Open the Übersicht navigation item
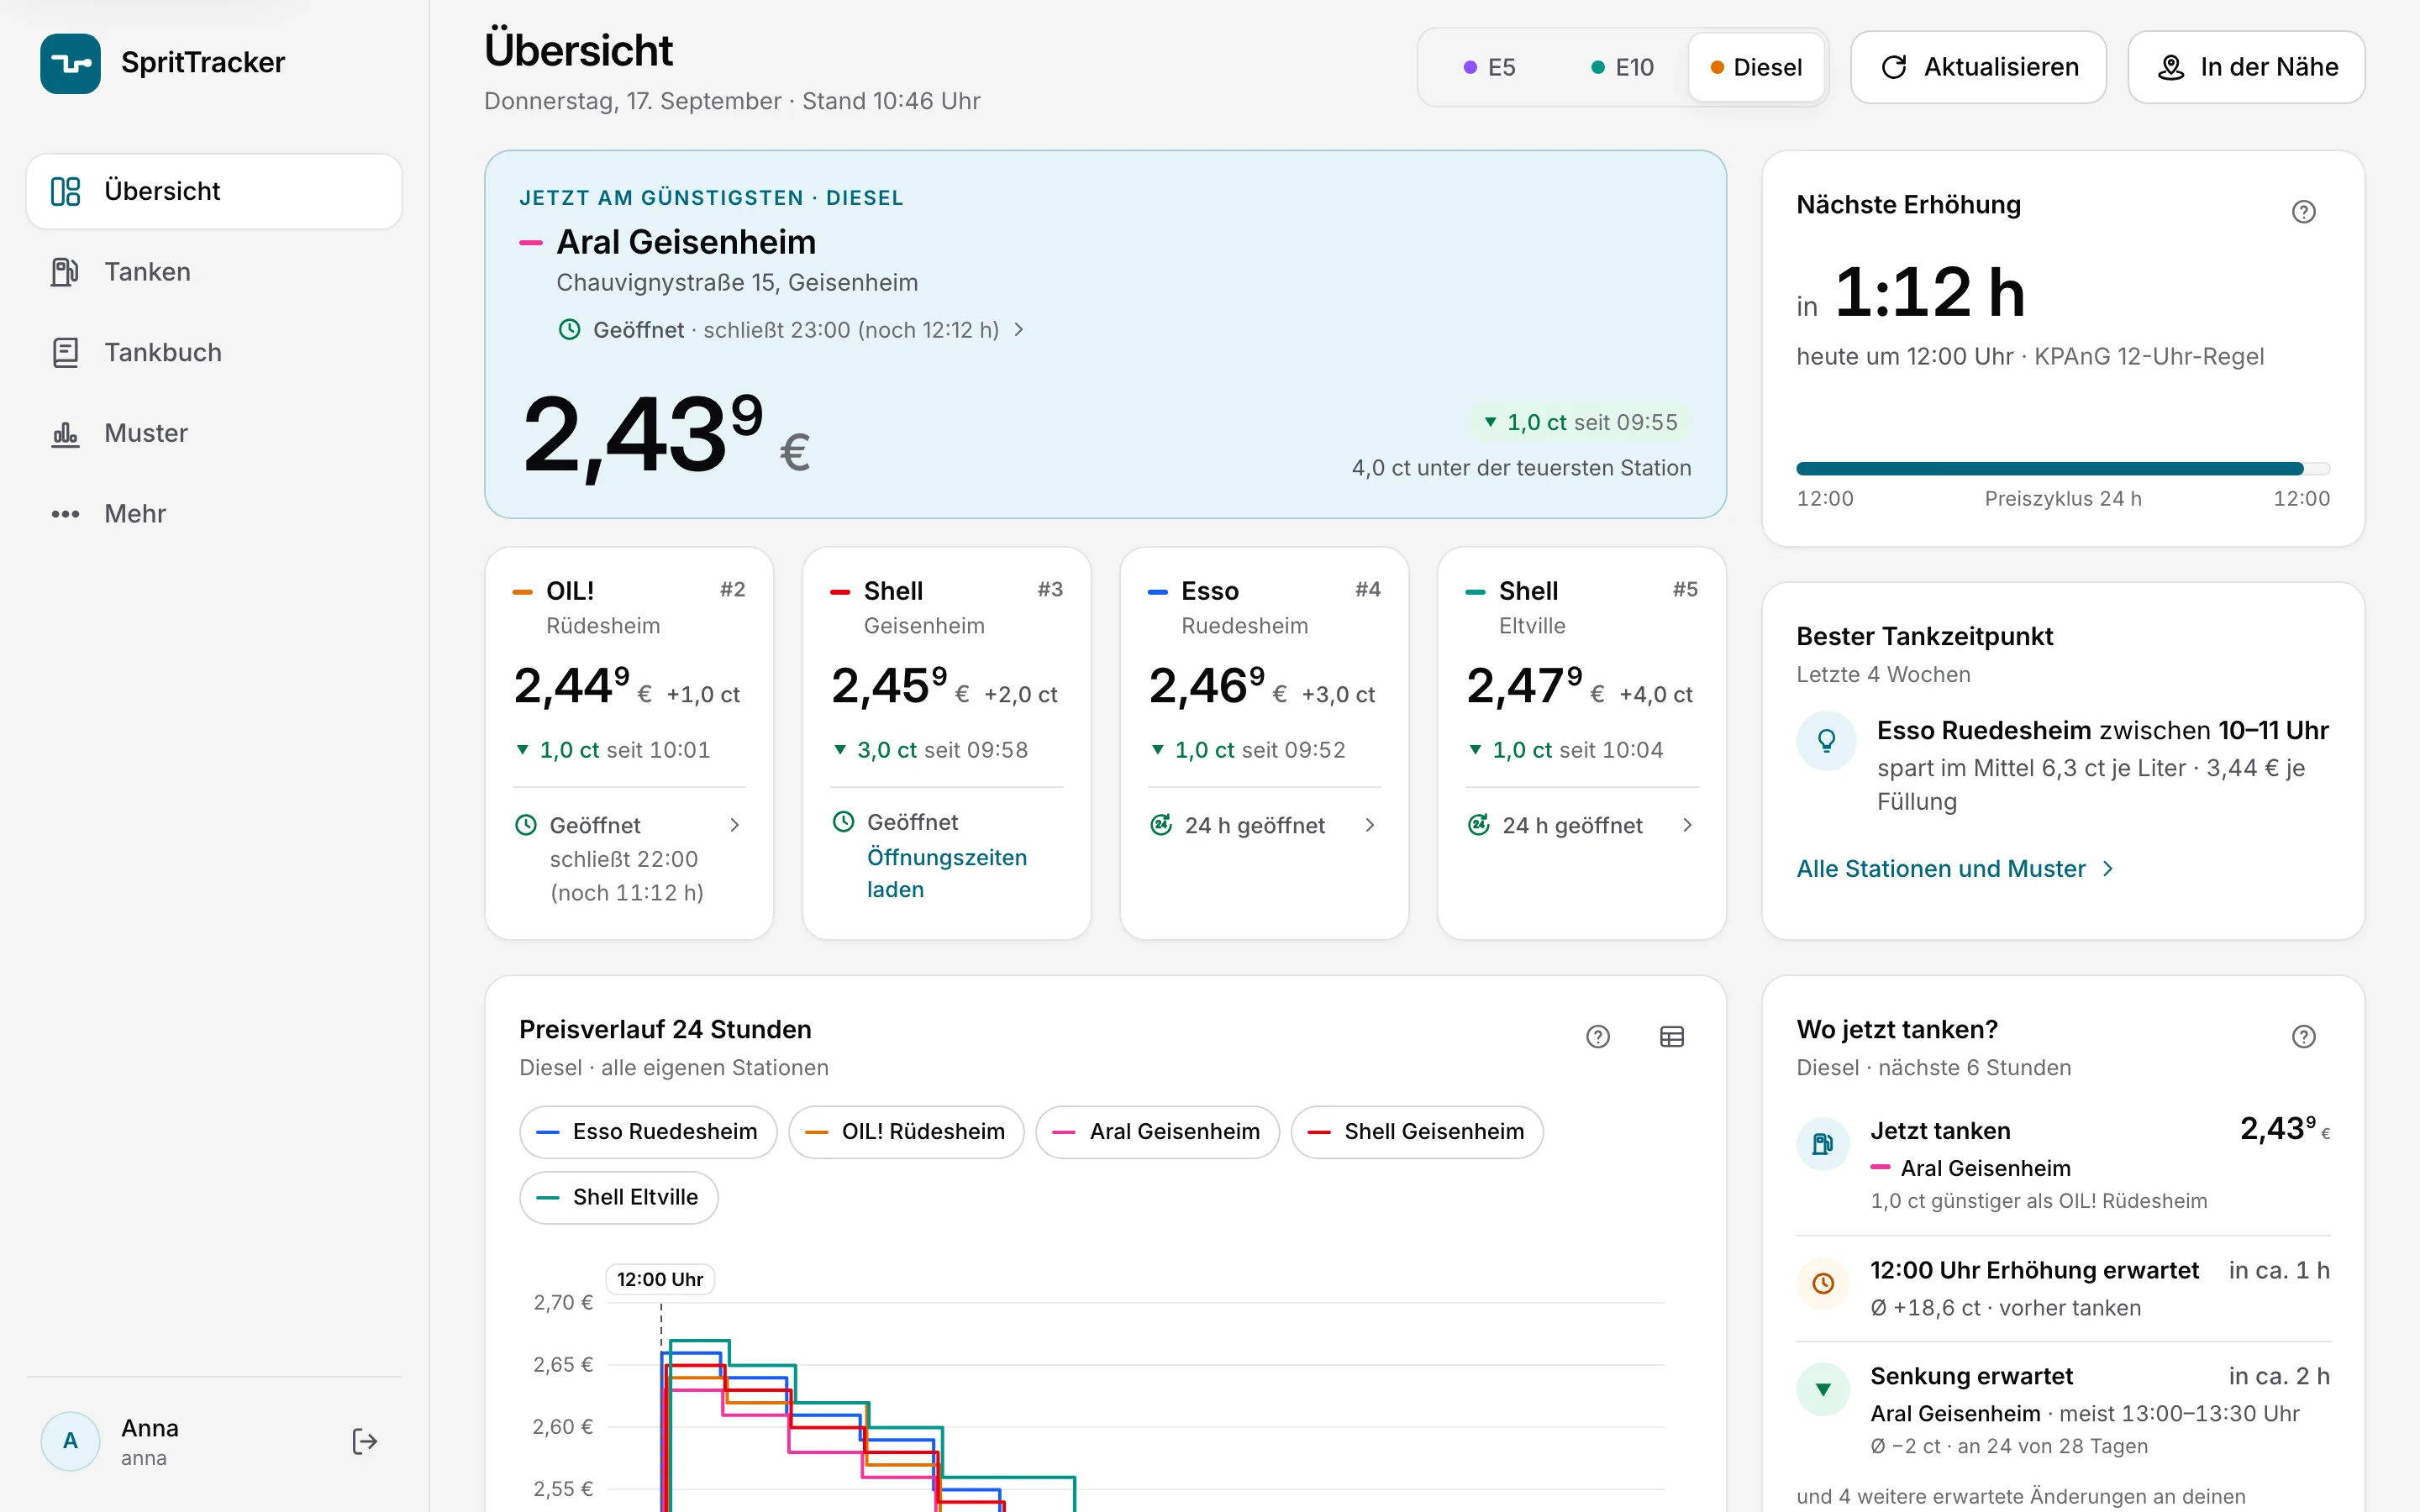 click(214, 191)
